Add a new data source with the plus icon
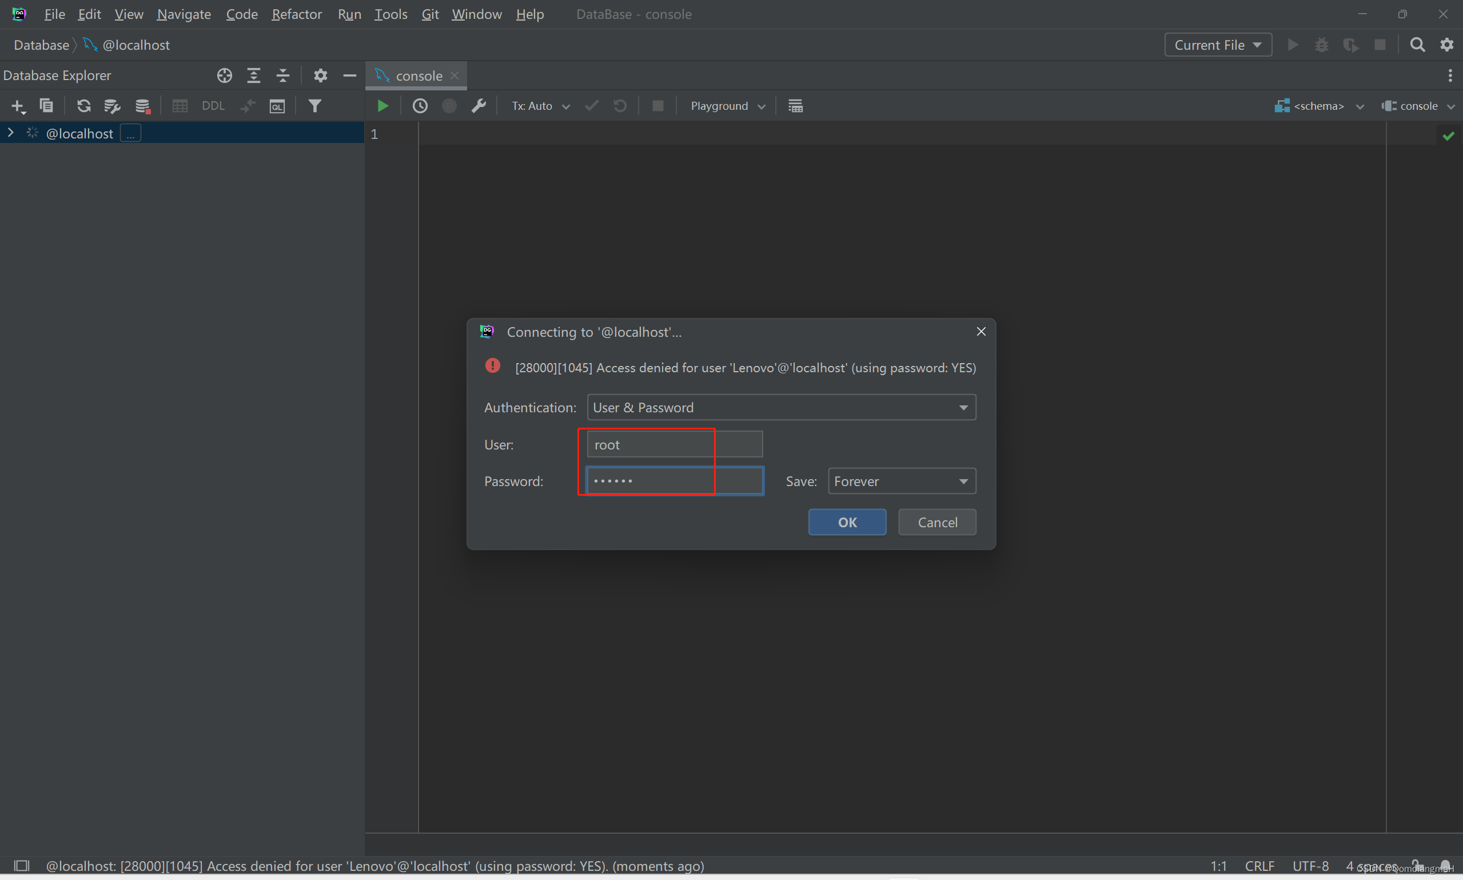The image size is (1463, 880). [18, 106]
